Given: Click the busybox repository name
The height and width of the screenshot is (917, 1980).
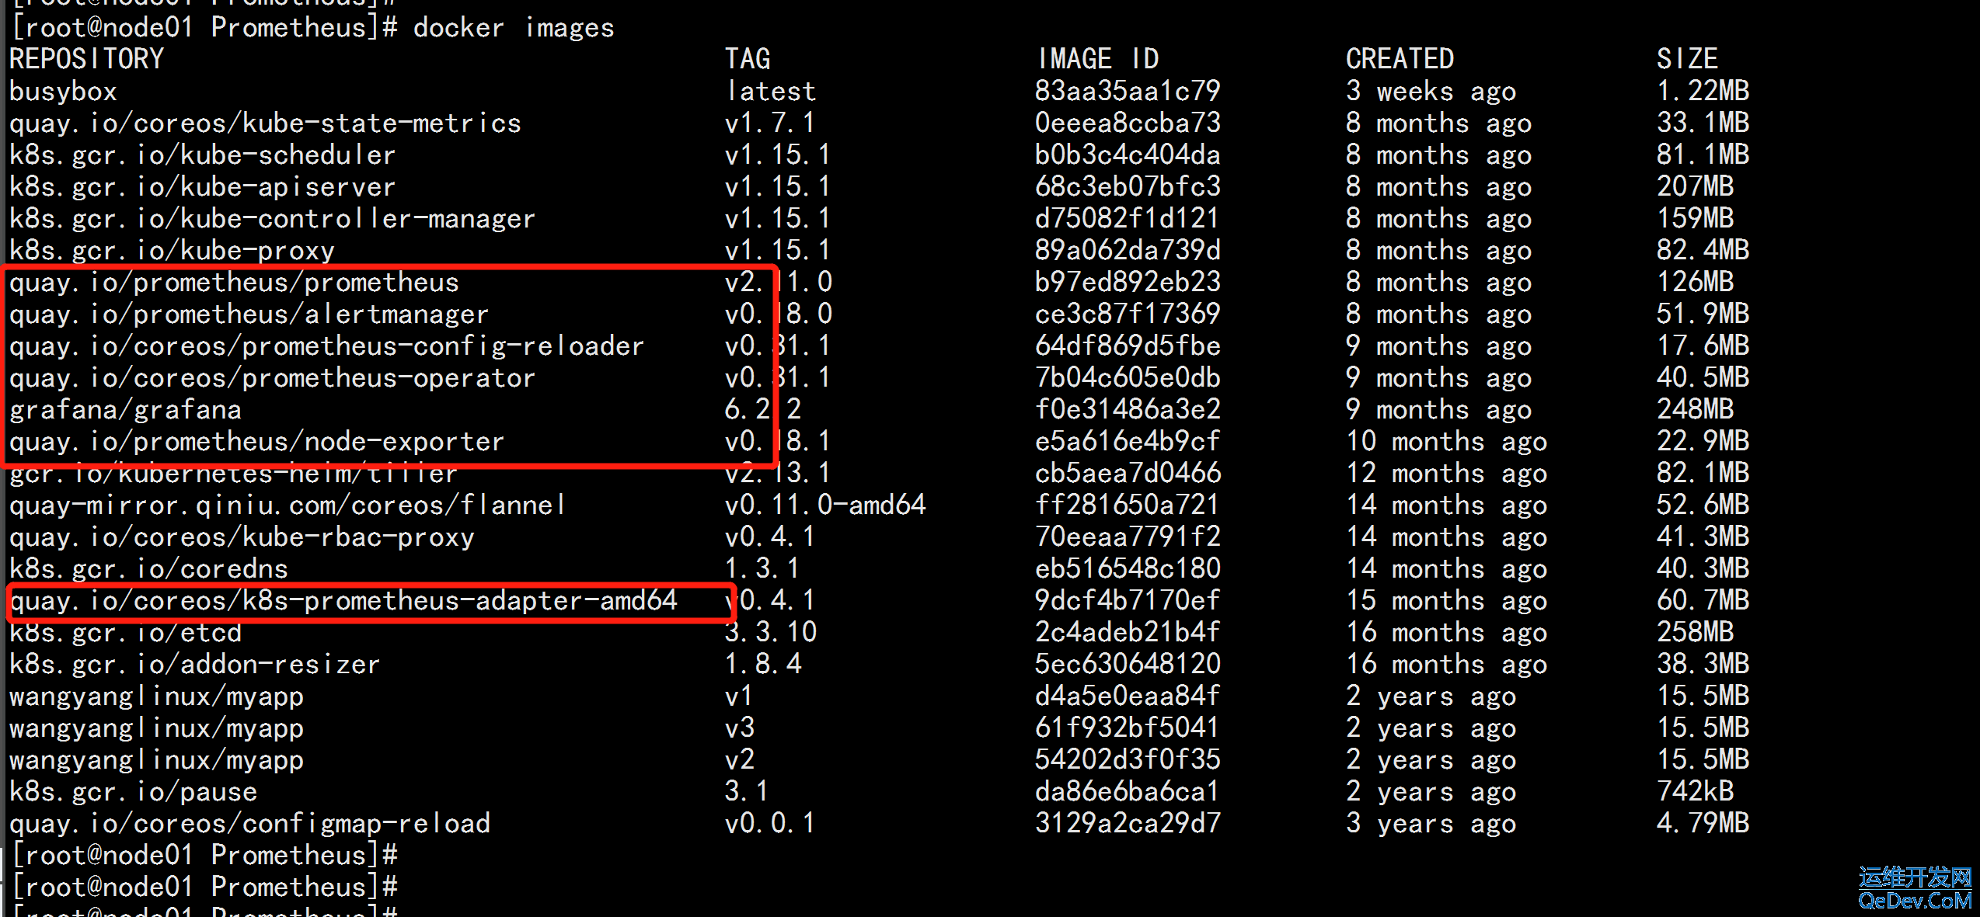Looking at the screenshot, I should tap(63, 92).
